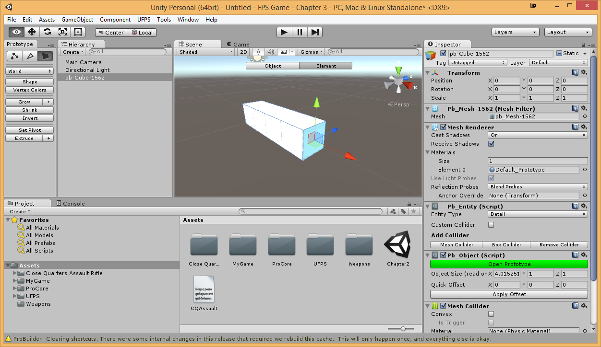Image resolution: width=601 pixels, height=347 pixels.
Task: Open the Chapter2 scene asset
Action: click(397, 249)
